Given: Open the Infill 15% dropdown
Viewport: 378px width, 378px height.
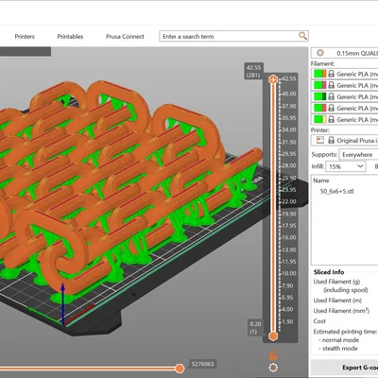Looking at the screenshot, I should click(346, 166).
